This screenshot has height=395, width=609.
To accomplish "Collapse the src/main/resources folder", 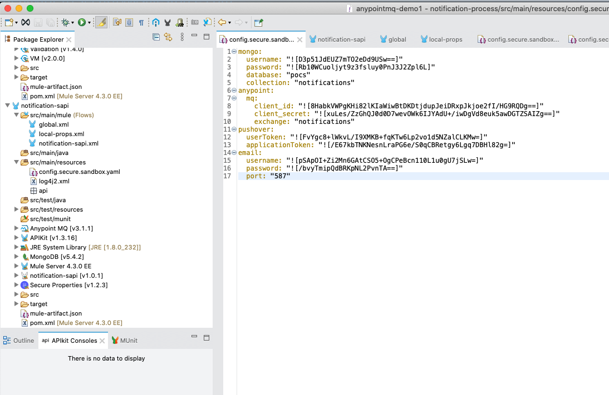I will (x=17, y=162).
